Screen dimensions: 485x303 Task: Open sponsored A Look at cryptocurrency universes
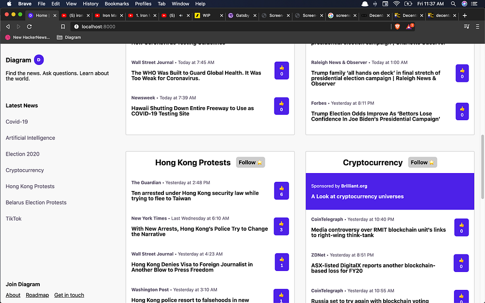[357, 196]
